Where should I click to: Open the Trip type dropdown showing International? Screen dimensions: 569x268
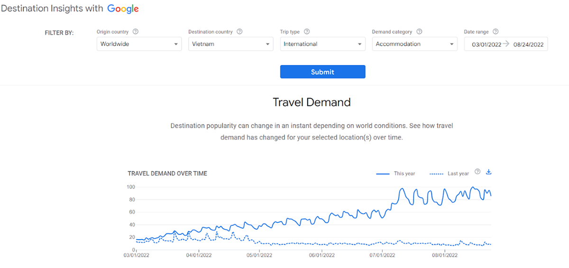tap(322, 44)
